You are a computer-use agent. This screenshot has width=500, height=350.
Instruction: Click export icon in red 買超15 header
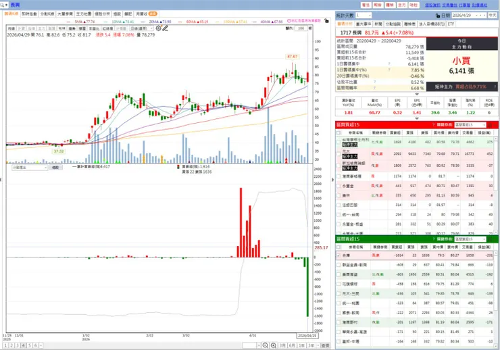[x=490, y=124]
